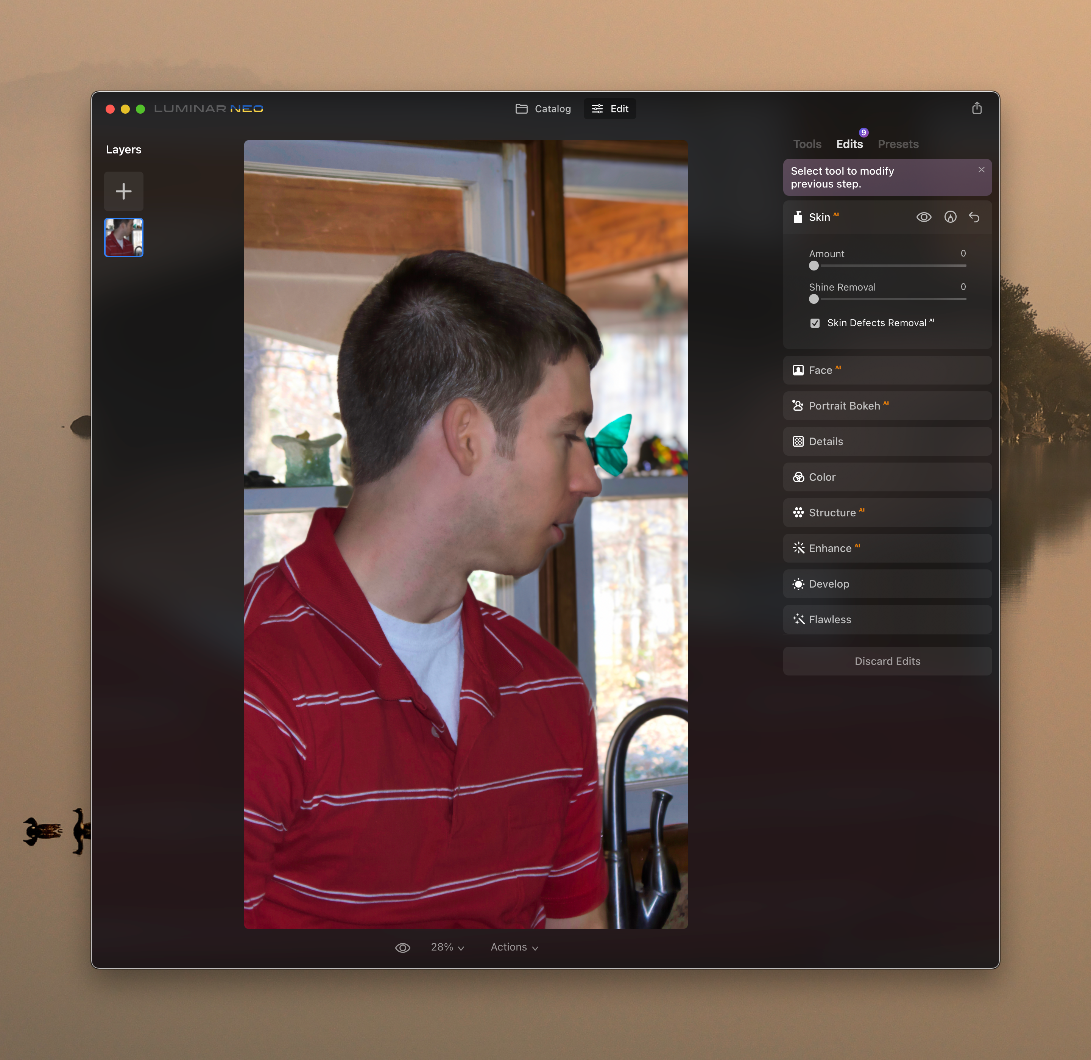This screenshot has height=1060, width=1091.
Task: Uncheck Skin Defects Removal checkbox
Action: click(x=815, y=323)
